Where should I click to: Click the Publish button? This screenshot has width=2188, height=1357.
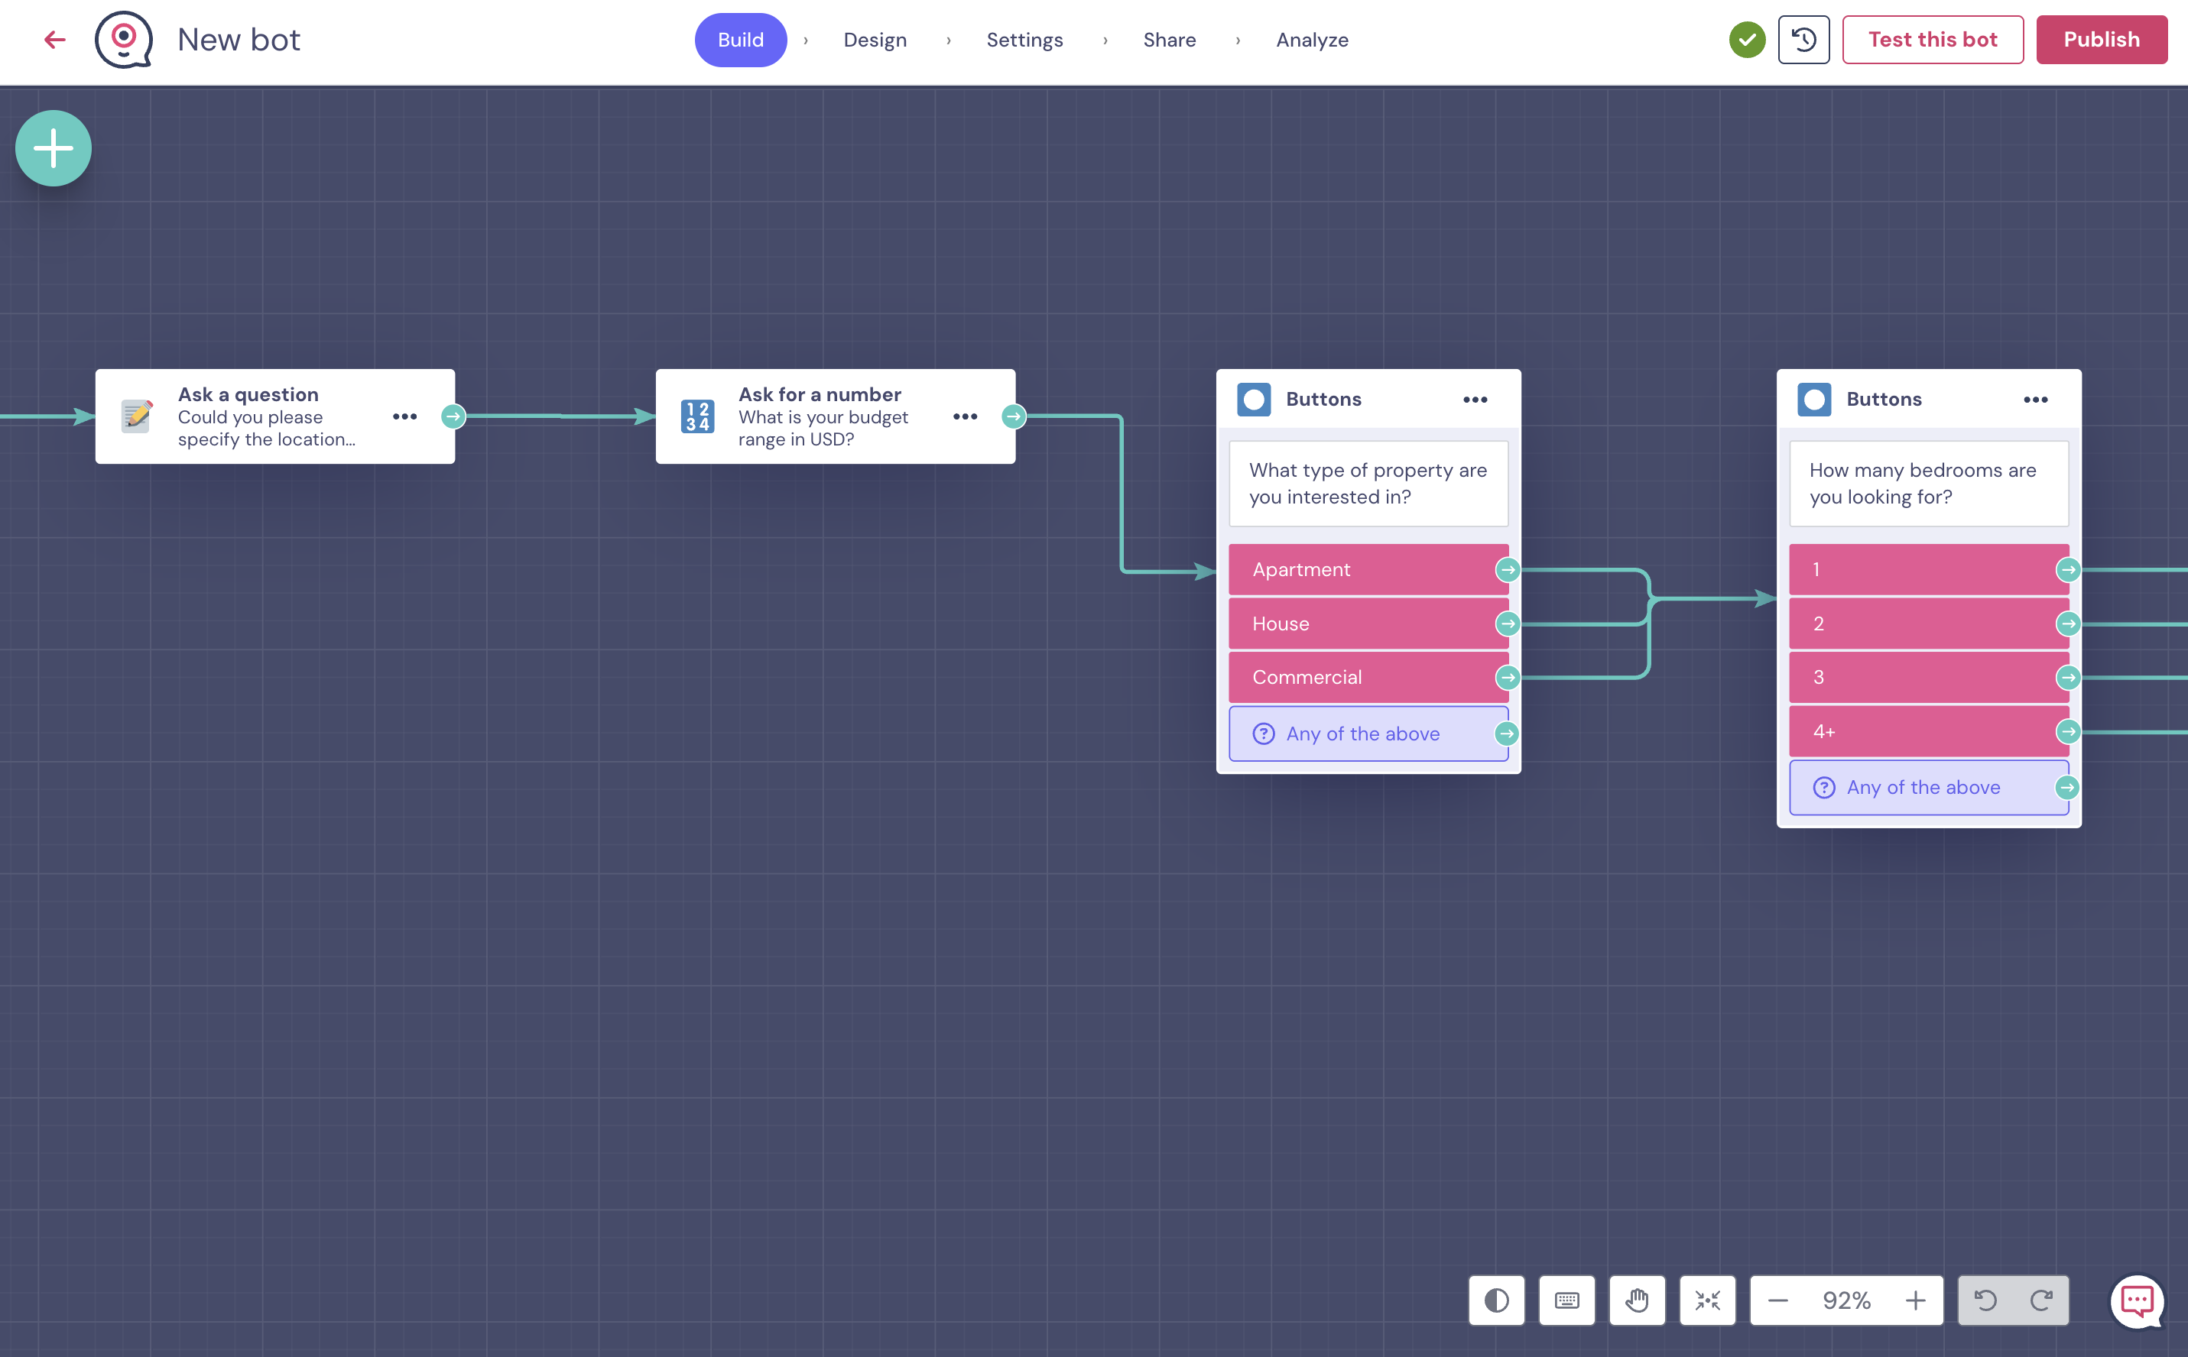click(x=2101, y=40)
